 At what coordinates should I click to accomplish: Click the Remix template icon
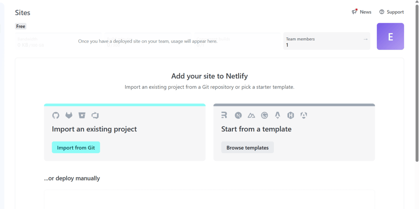pos(224,115)
